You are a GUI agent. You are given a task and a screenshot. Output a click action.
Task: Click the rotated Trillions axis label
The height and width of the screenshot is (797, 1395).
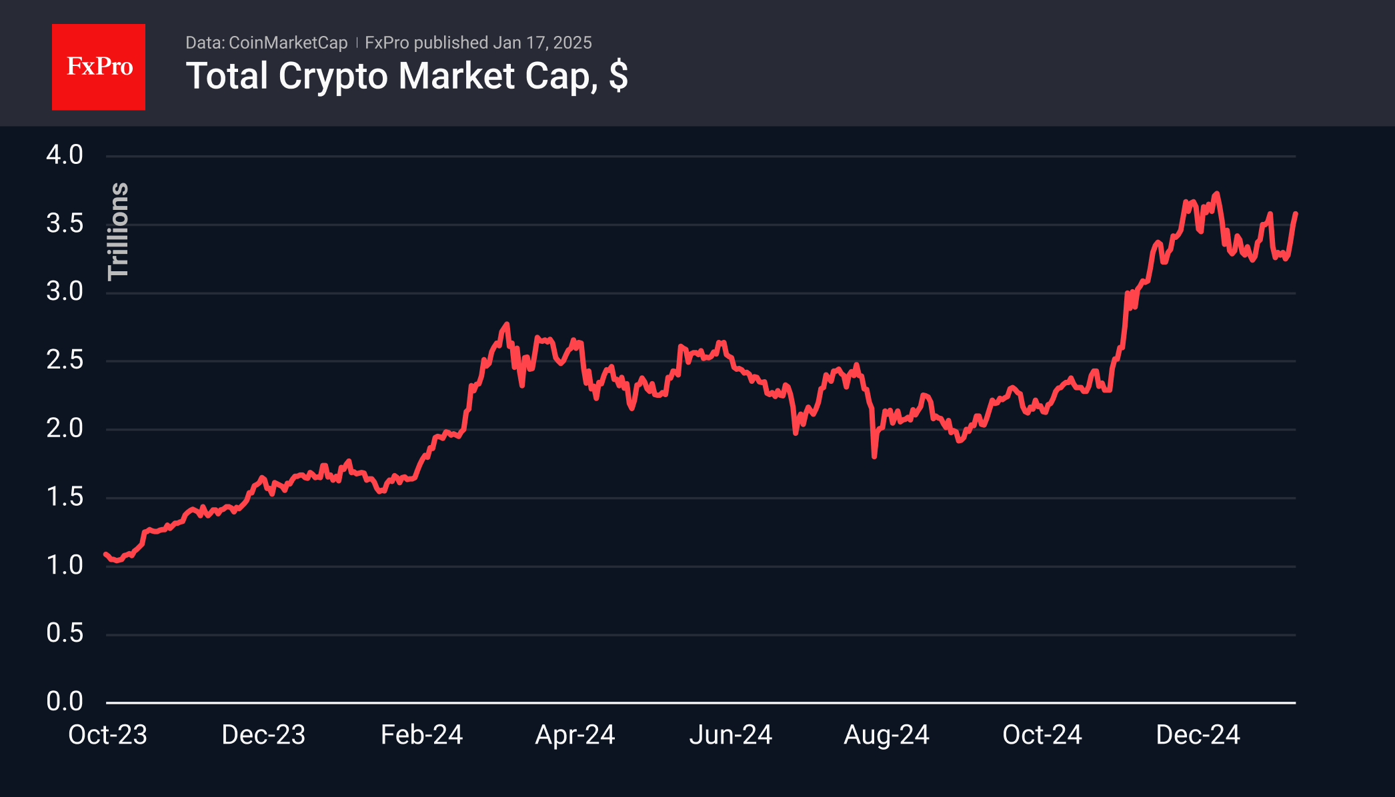click(118, 231)
